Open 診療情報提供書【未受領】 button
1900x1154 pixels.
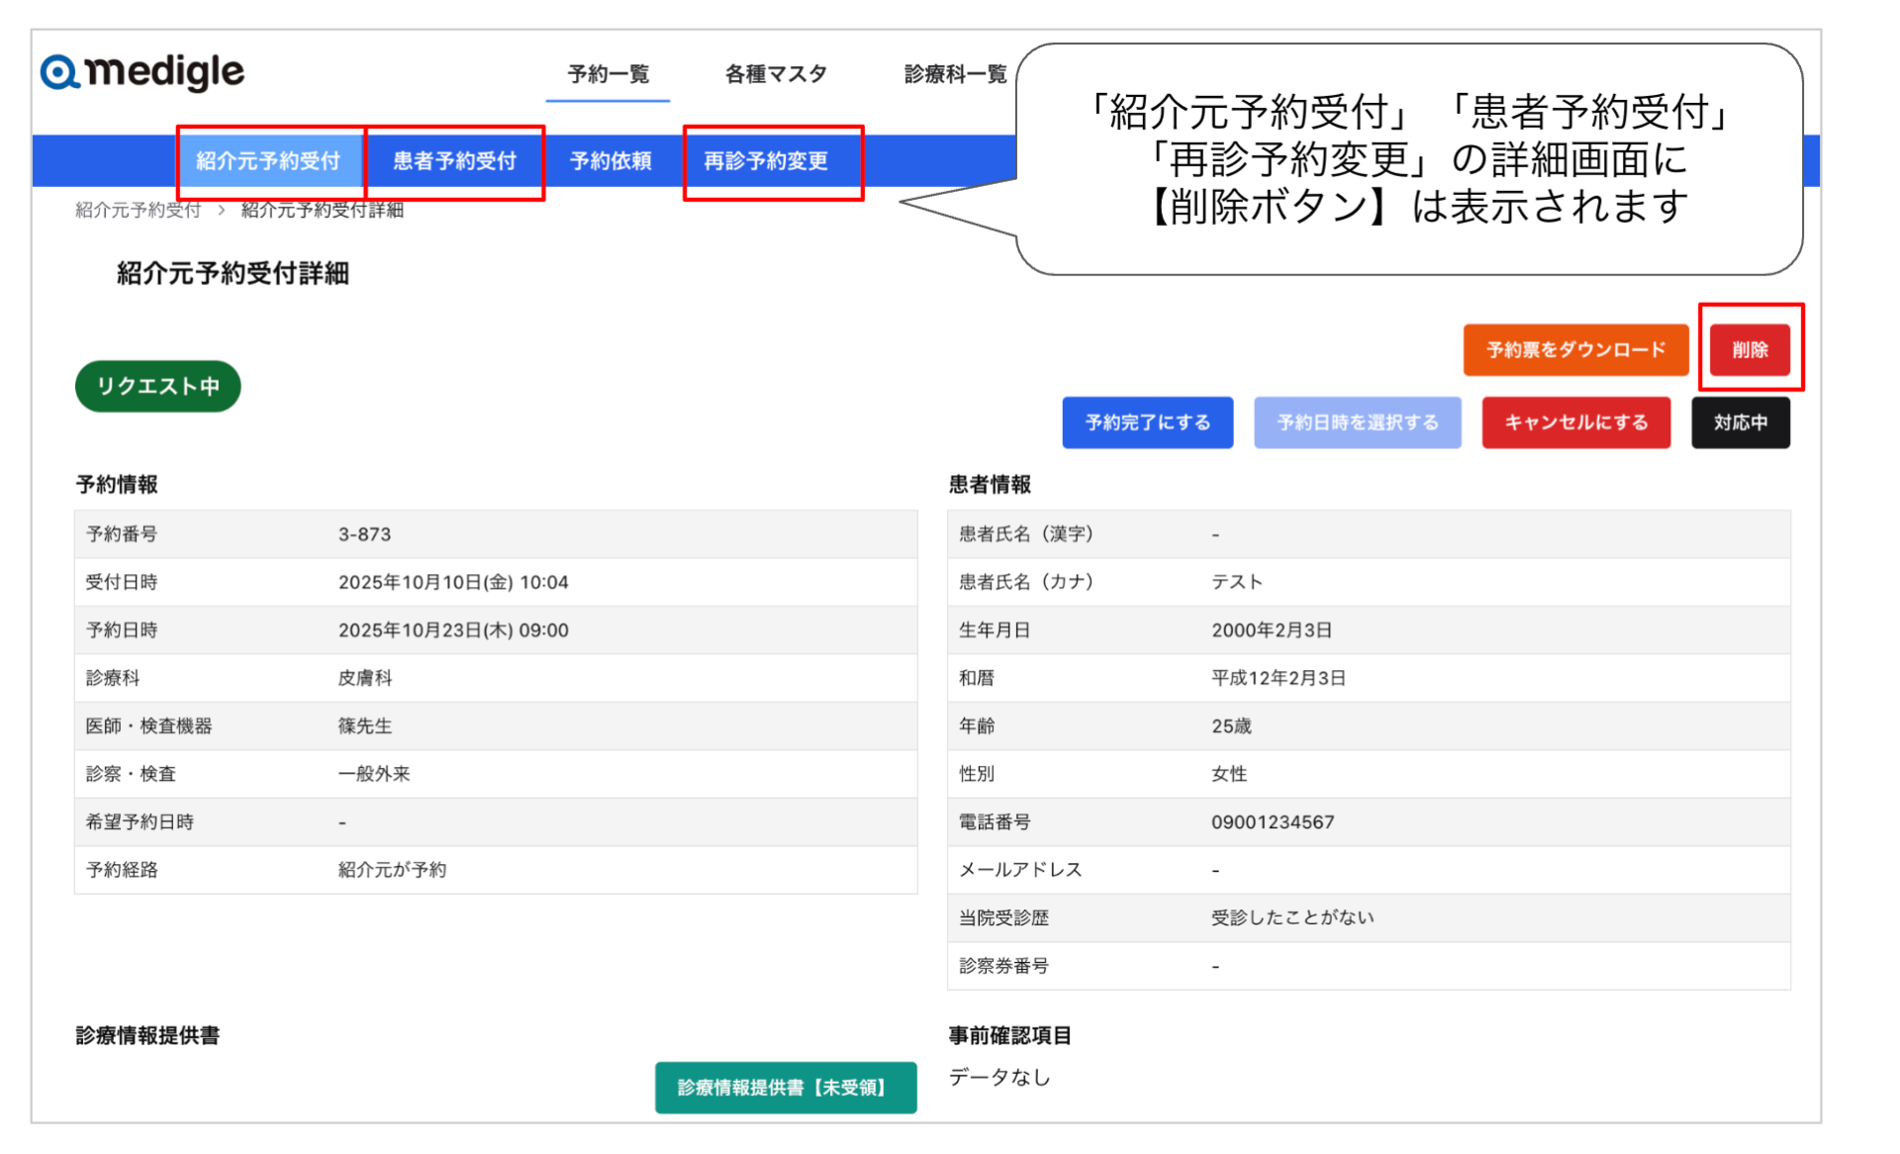pyautogui.click(x=785, y=1088)
